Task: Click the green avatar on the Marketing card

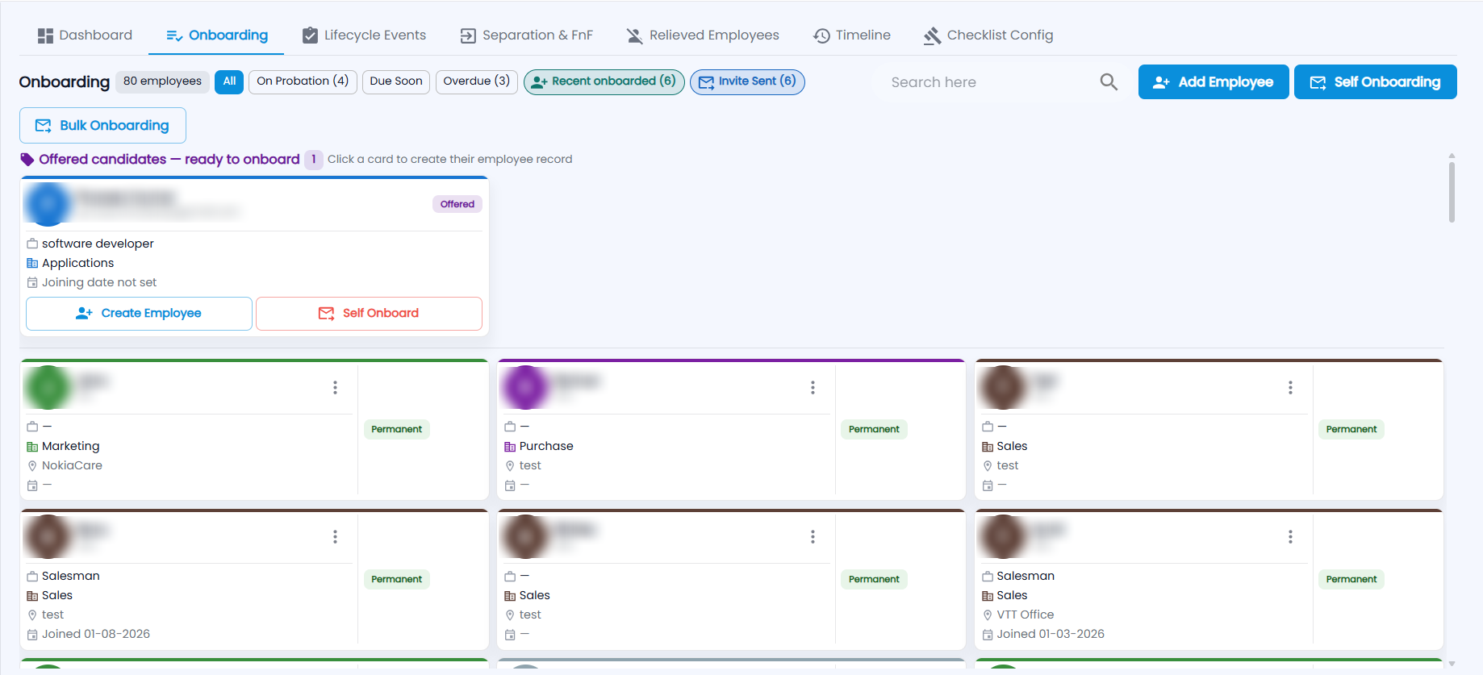Action: coord(48,388)
